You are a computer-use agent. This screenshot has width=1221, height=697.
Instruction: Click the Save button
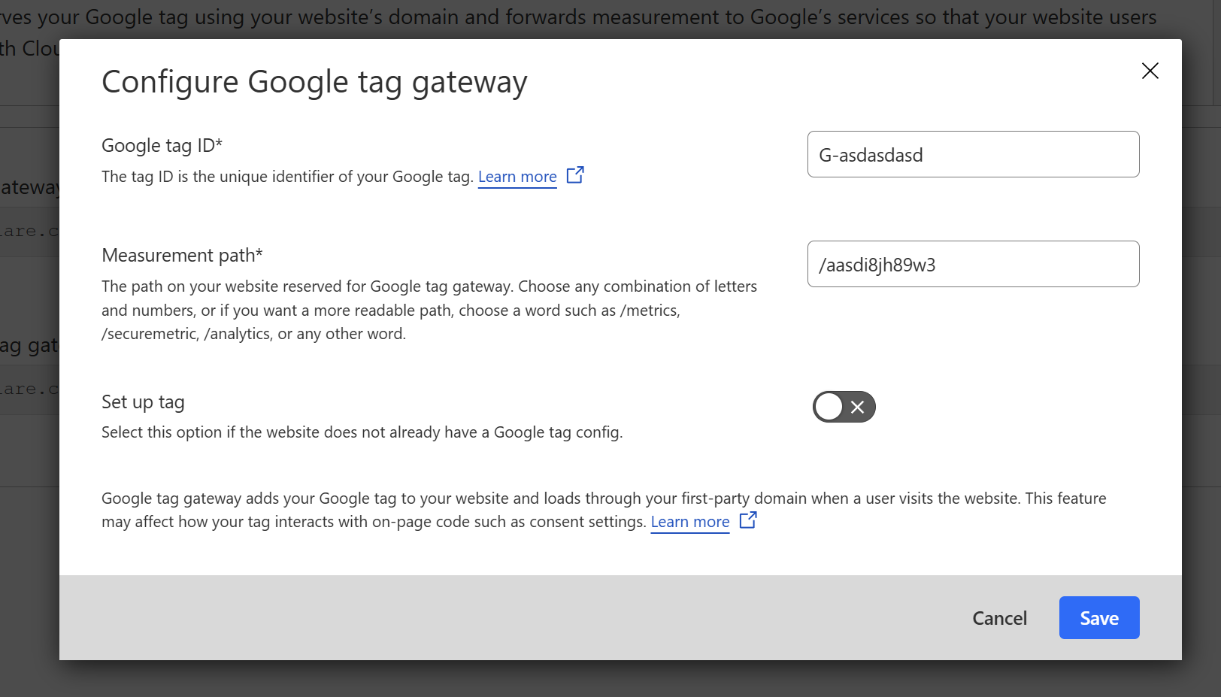pyautogui.click(x=1098, y=617)
